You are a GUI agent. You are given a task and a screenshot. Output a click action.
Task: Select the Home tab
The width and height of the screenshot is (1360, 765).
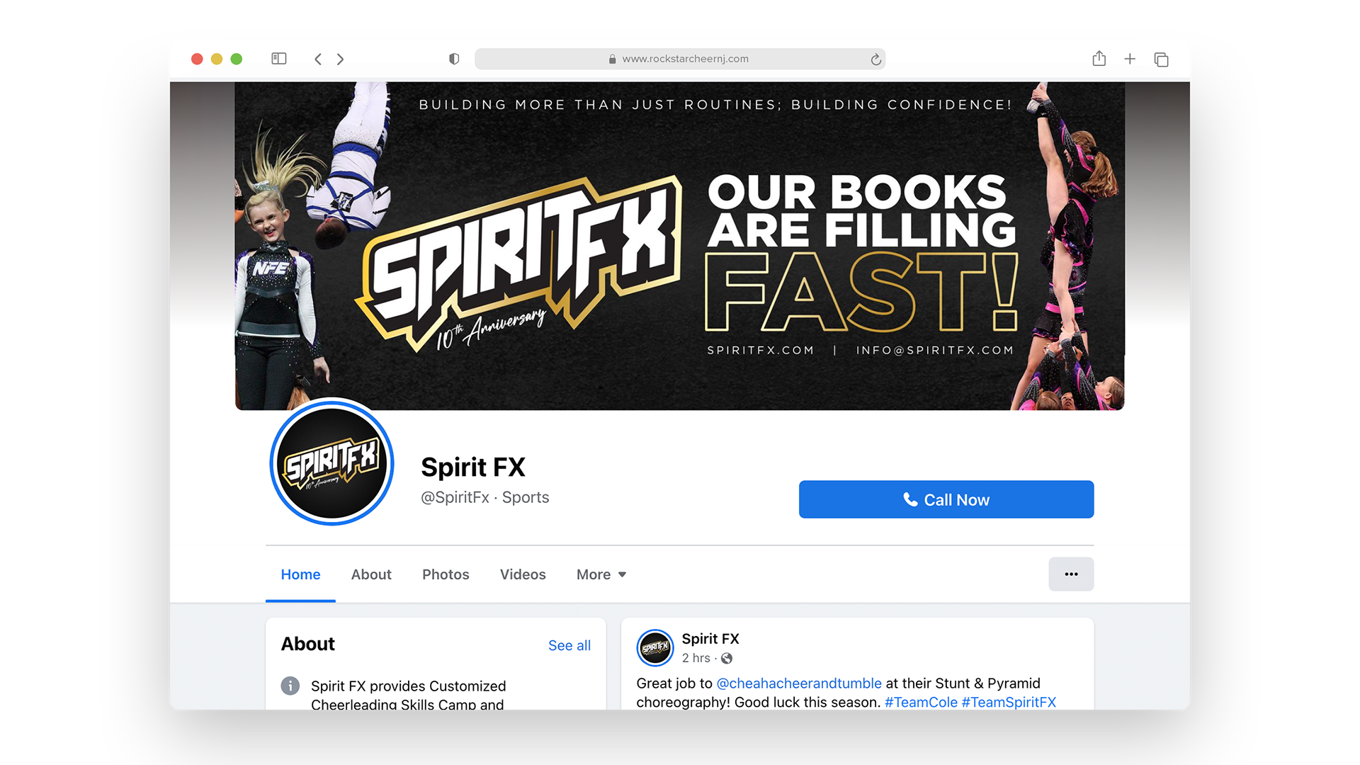click(300, 574)
